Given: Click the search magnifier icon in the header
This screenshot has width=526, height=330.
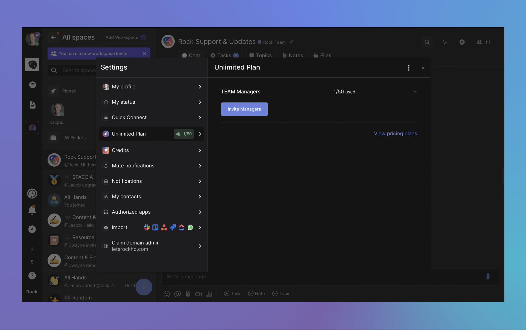Looking at the screenshot, I should (427, 42).
